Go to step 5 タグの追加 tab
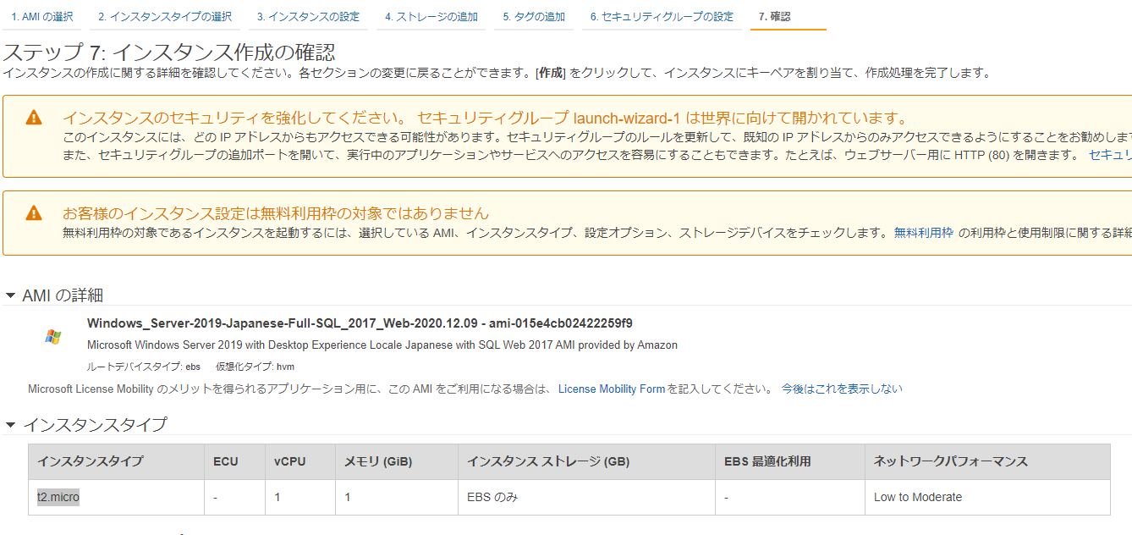The height and width of the screenshot is (535, 1132). tap(533, 16)
